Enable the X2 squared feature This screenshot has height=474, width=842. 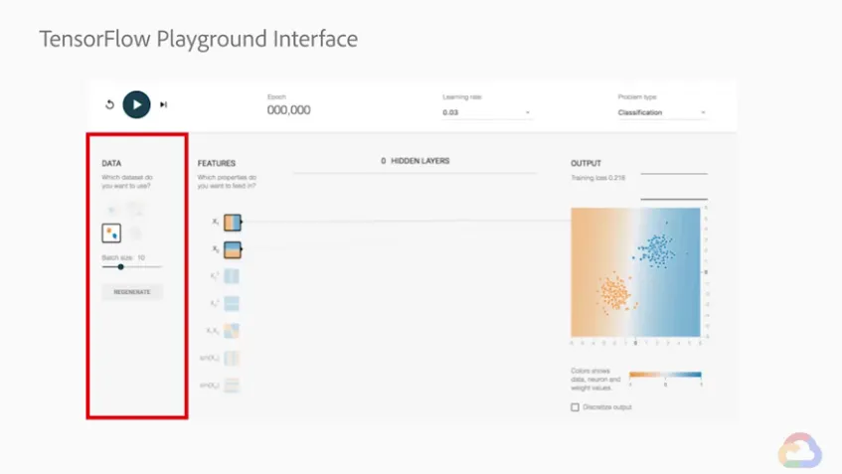pos(232,303)
